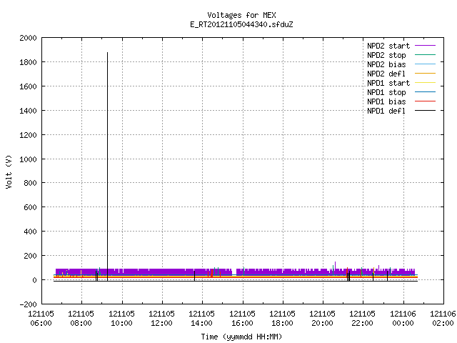Click the y-axis value -200

point(28,304)
